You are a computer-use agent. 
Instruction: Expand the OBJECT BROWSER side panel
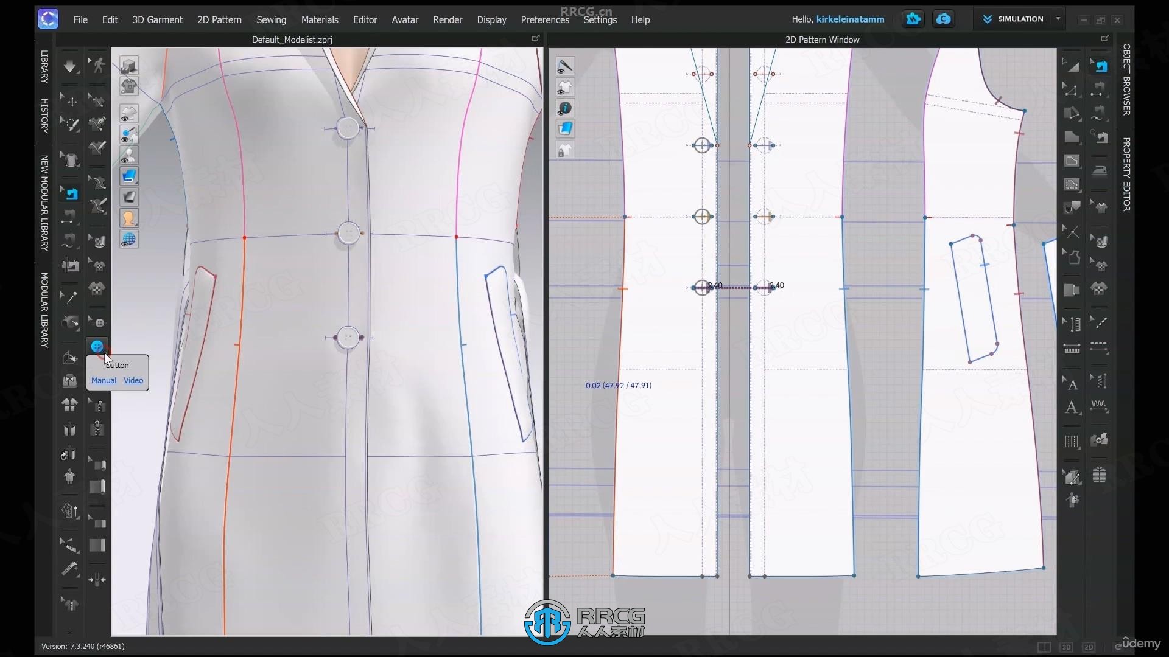[1127, 79]
